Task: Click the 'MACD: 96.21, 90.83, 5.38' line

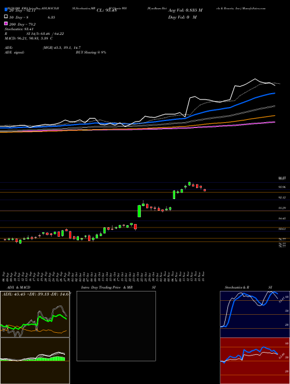Action: (27, 38)
